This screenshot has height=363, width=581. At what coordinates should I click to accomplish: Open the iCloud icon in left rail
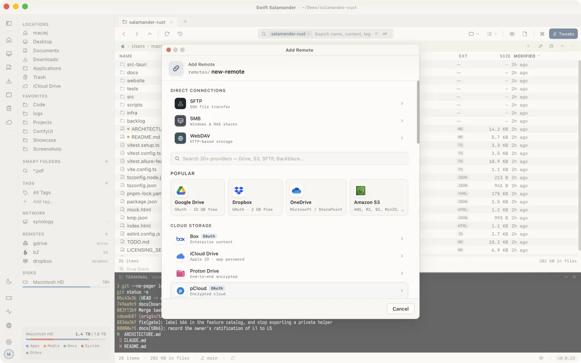(9, 122)
